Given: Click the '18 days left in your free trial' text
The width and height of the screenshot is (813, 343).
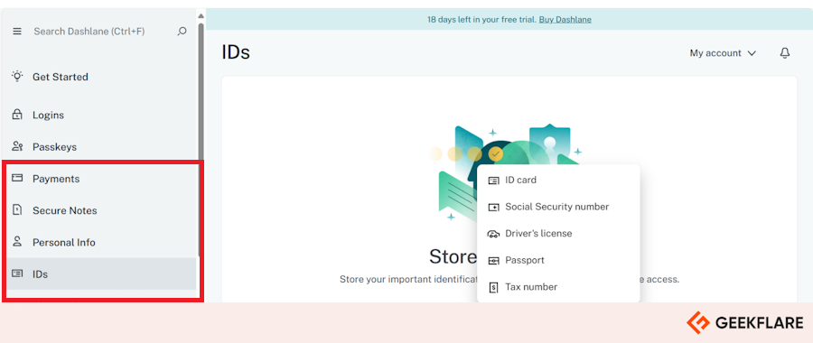Looking at the screenshot, I should coord(481,20).
